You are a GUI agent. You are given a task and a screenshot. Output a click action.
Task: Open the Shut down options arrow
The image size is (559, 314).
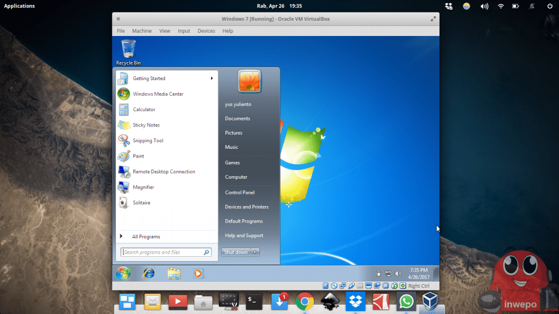coord(255,252)
